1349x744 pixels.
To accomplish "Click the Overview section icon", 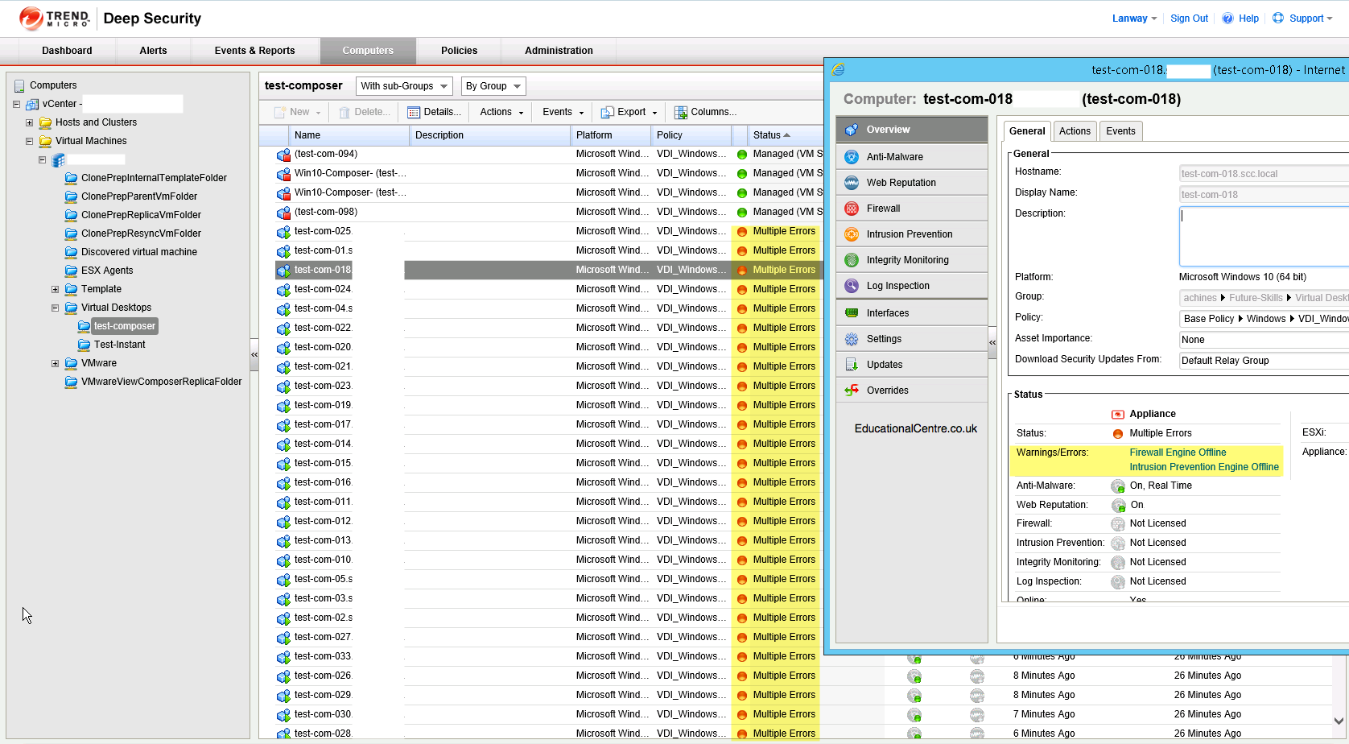I will (x=852, y=130).
